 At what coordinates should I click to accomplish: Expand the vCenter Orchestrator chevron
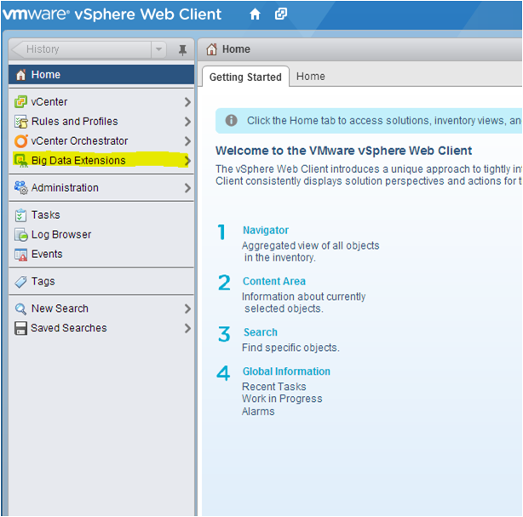tap(187, 141)
